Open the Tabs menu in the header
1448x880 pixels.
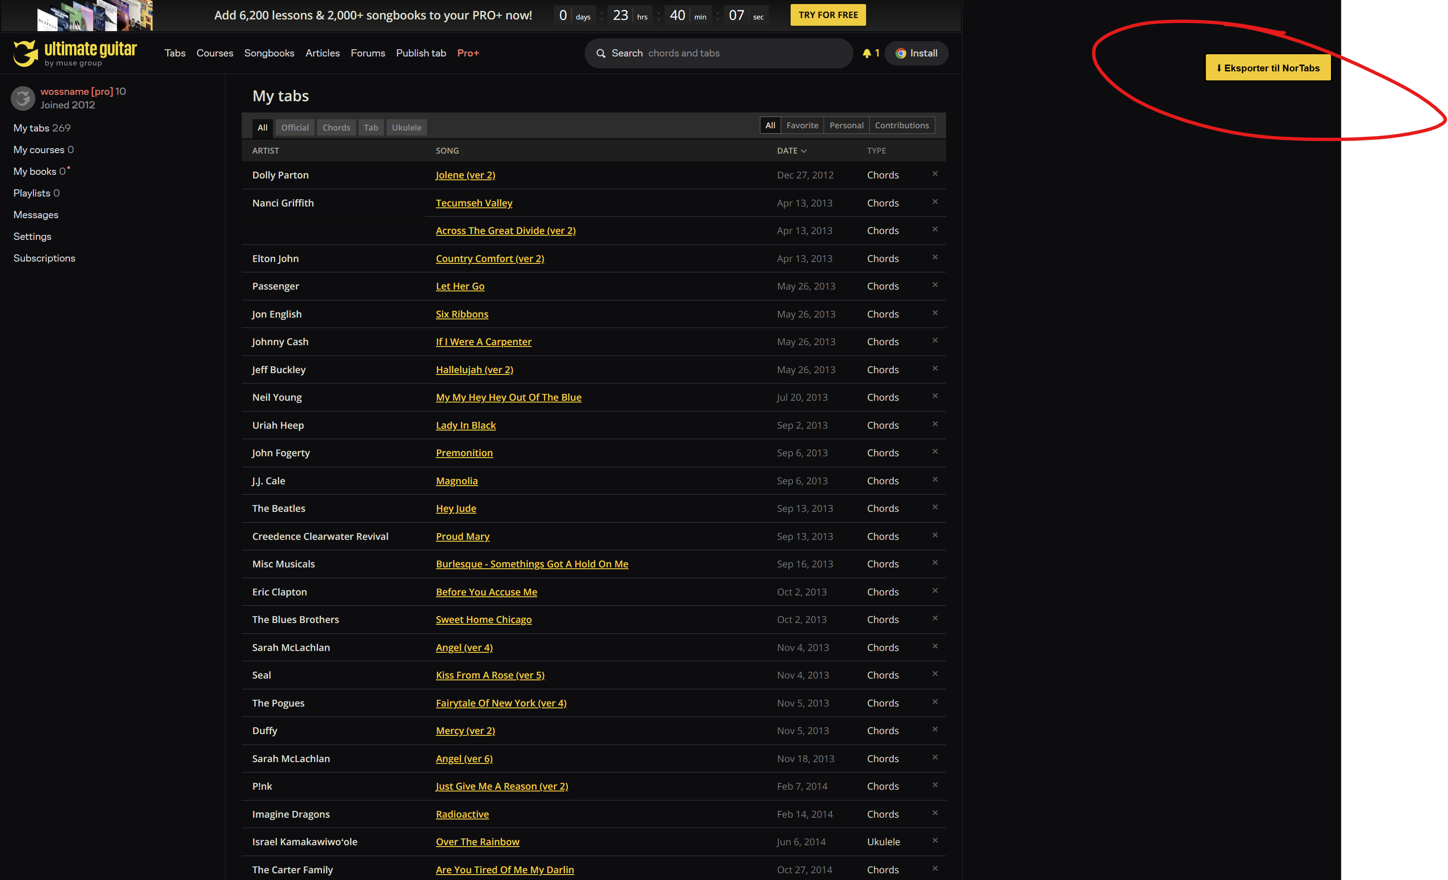175,53
